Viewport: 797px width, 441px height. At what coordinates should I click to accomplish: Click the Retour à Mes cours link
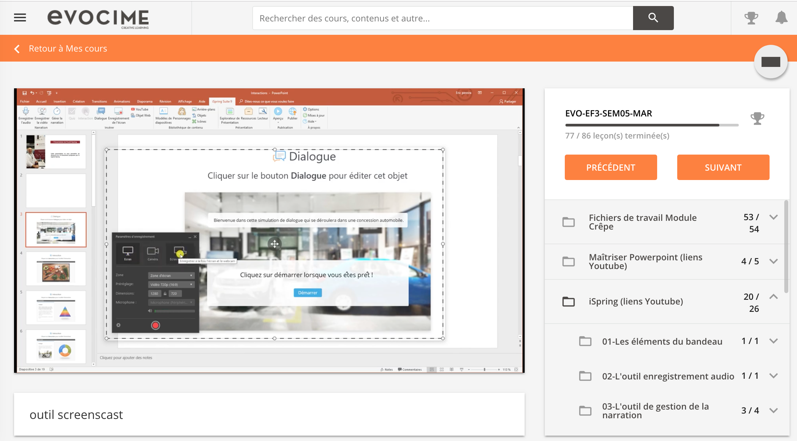pos(68,49)
